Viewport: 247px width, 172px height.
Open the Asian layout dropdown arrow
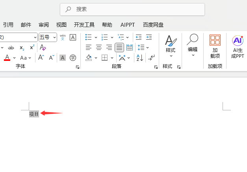pos(129,58)
